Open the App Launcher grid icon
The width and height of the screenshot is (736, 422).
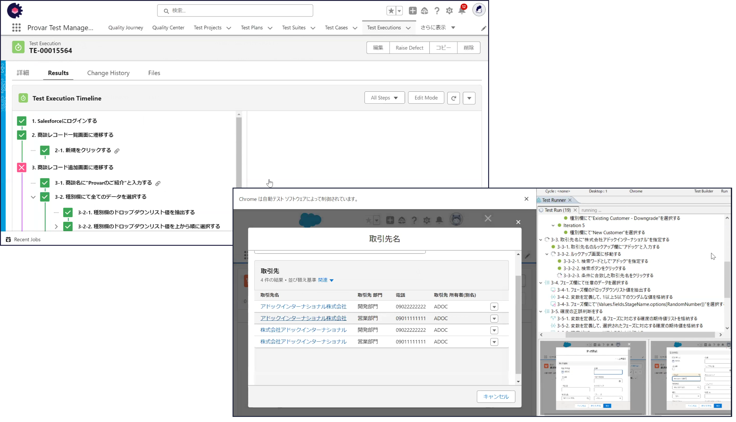point(16,28)
